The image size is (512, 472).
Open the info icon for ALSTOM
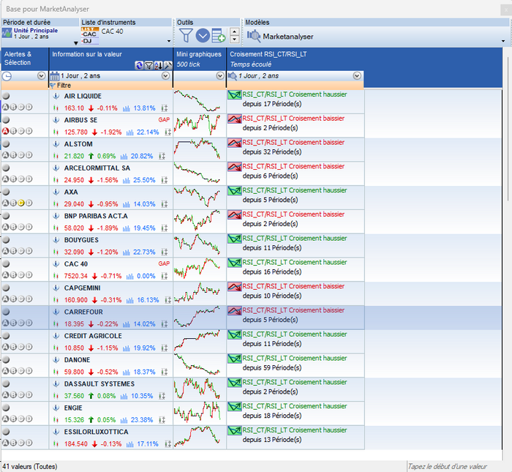pyautogui.click(x=56, y=144)
